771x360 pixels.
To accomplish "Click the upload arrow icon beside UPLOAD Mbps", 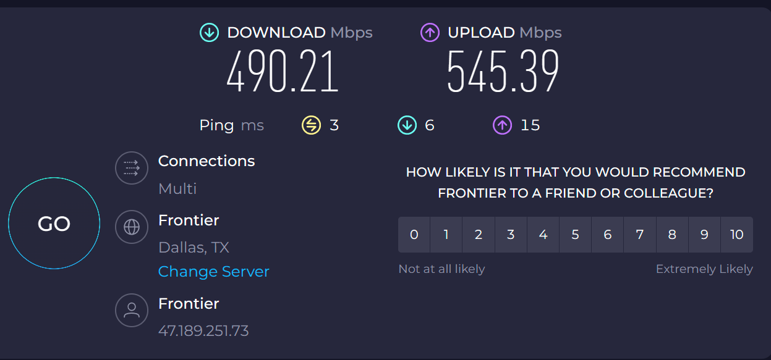I will [430, 33].
